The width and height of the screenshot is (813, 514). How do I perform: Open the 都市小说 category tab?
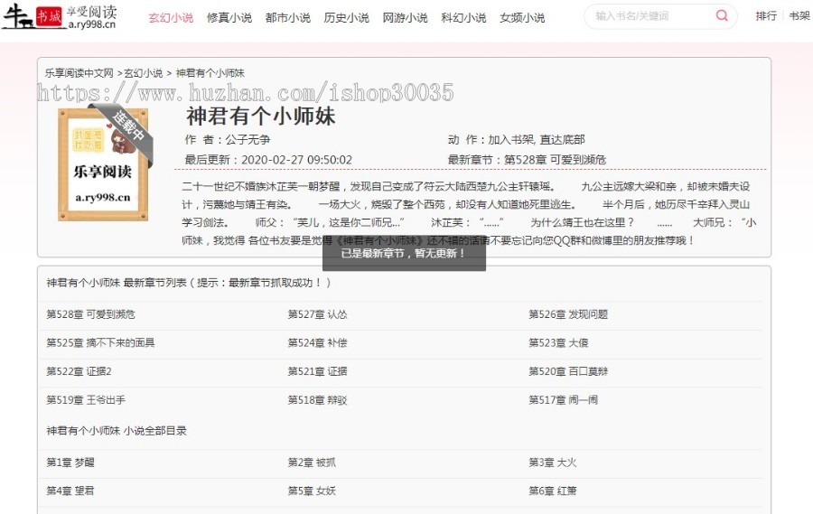pyautogui.click(x=288, y=18)
